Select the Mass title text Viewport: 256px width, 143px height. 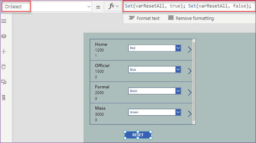tap(100, 108)
